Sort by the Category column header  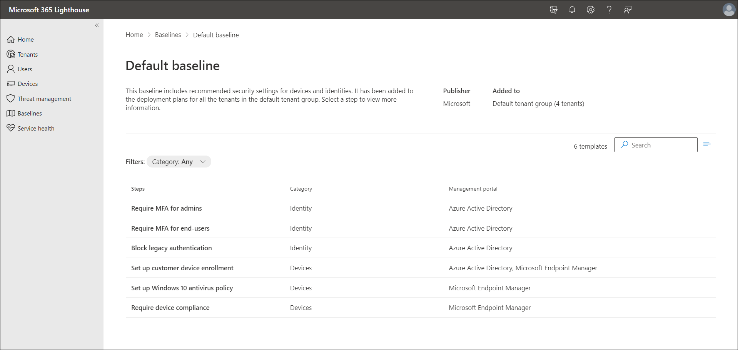point(301,189)
